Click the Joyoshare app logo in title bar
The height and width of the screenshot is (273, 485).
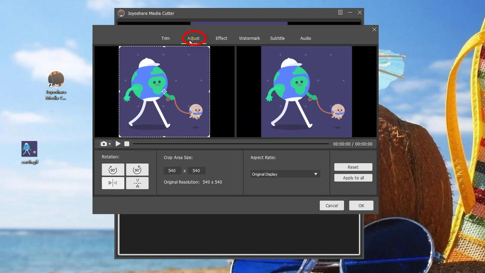121,13
